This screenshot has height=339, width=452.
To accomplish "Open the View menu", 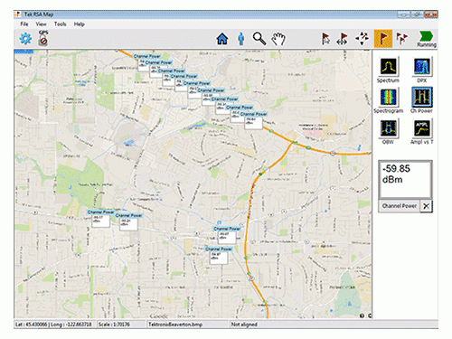I will [41, 24].
